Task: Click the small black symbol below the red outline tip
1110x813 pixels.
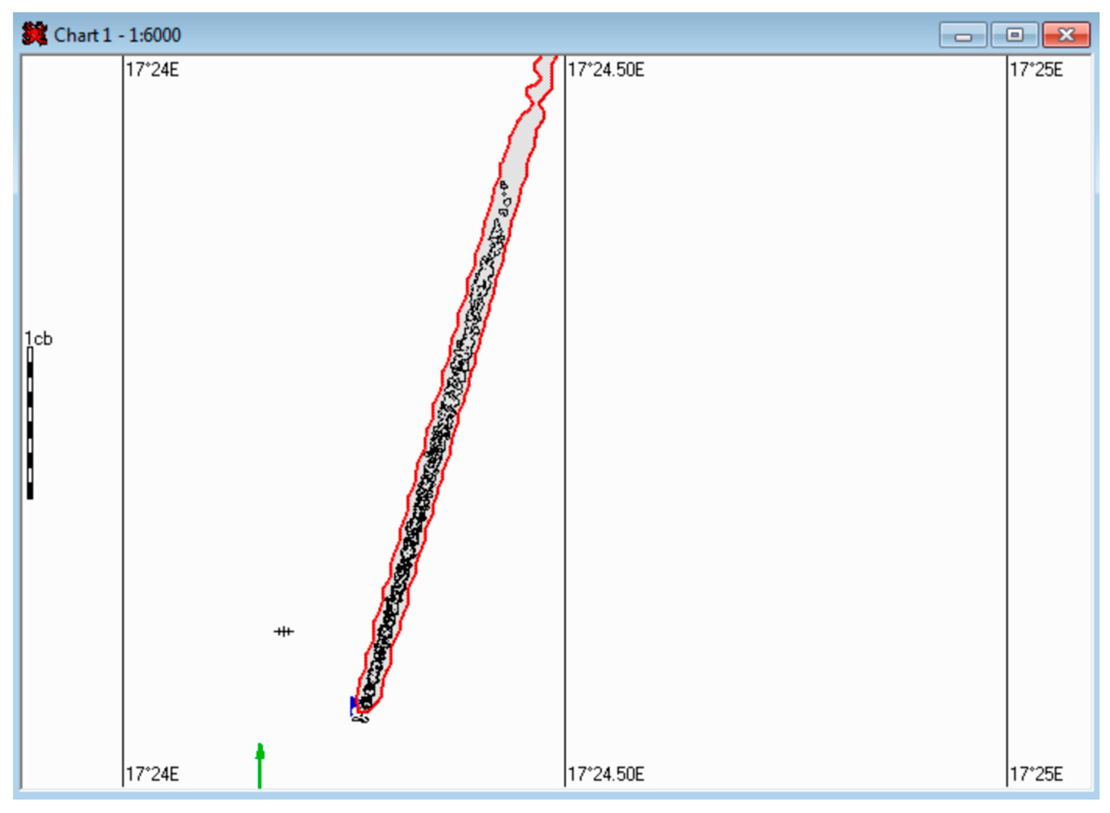Action: tap(361, 720)
